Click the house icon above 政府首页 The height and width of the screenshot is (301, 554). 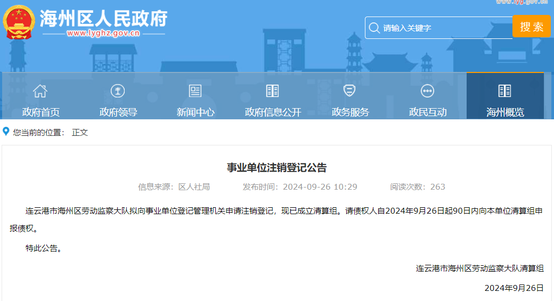[x=40, y=91]
